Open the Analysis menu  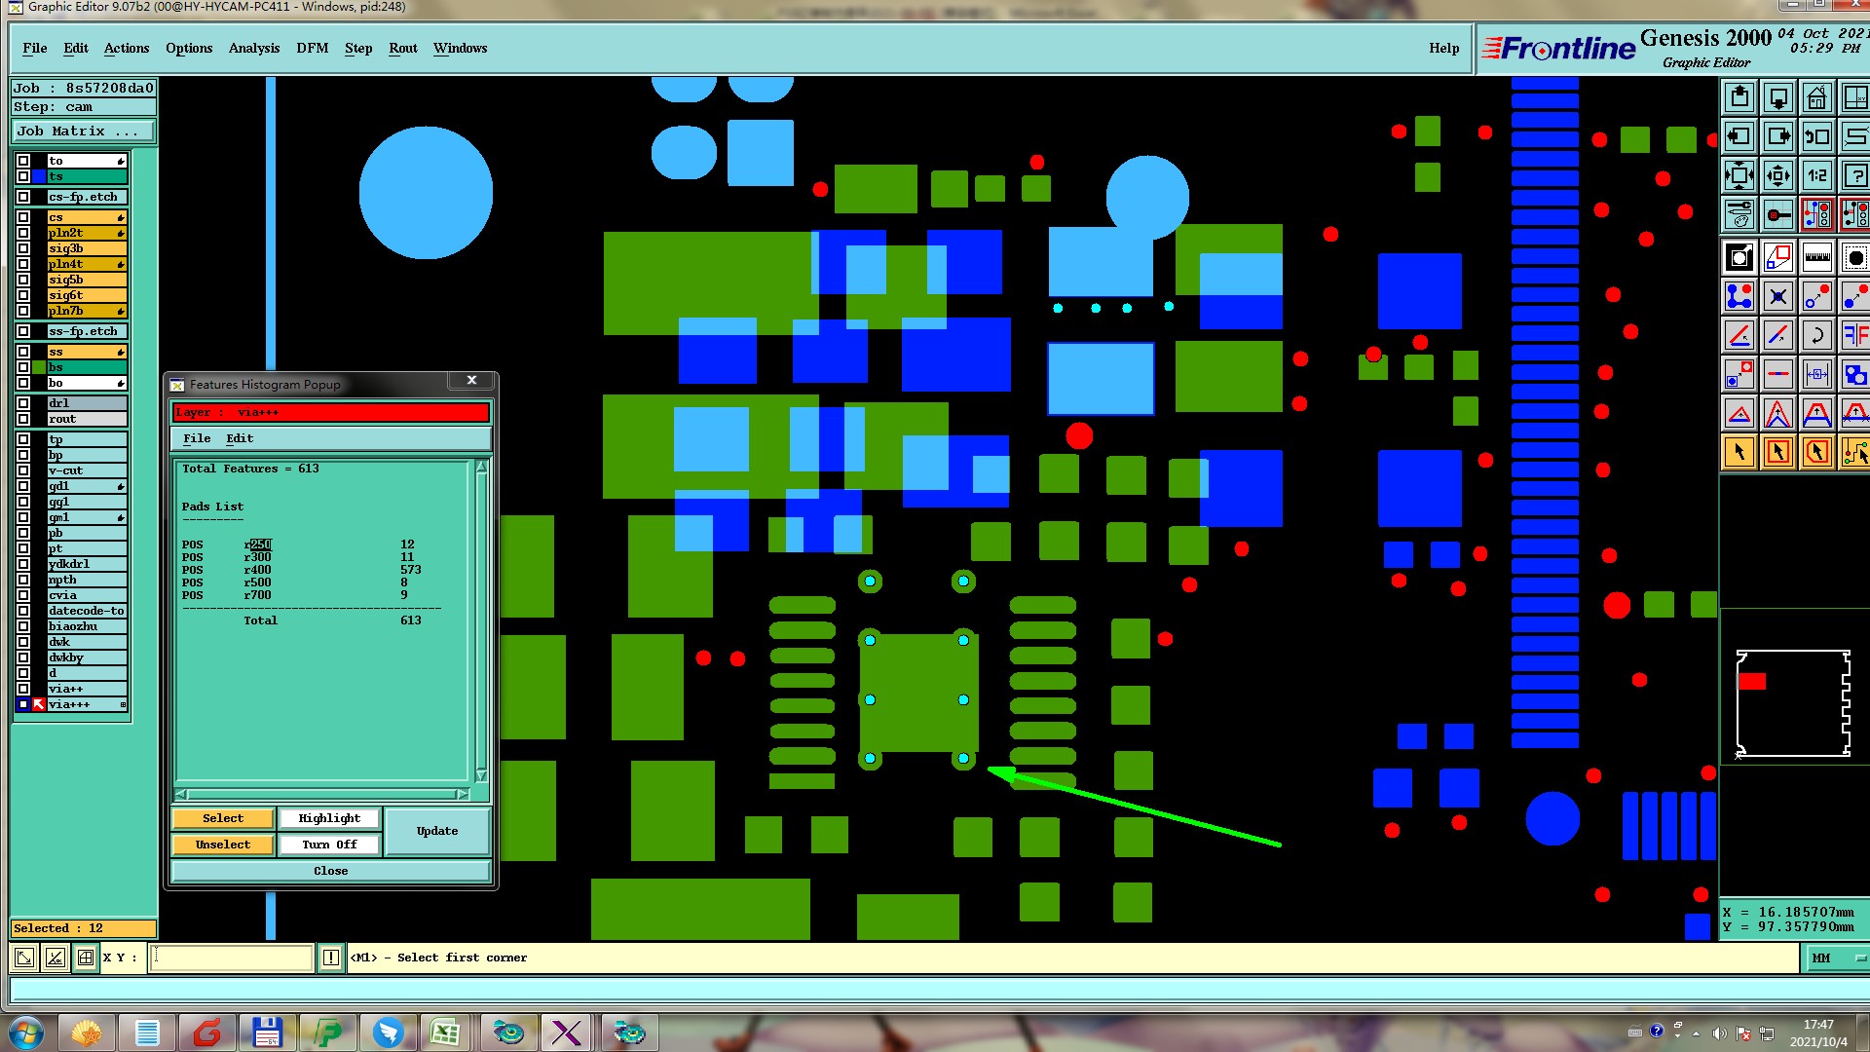[x=253, y=48]
